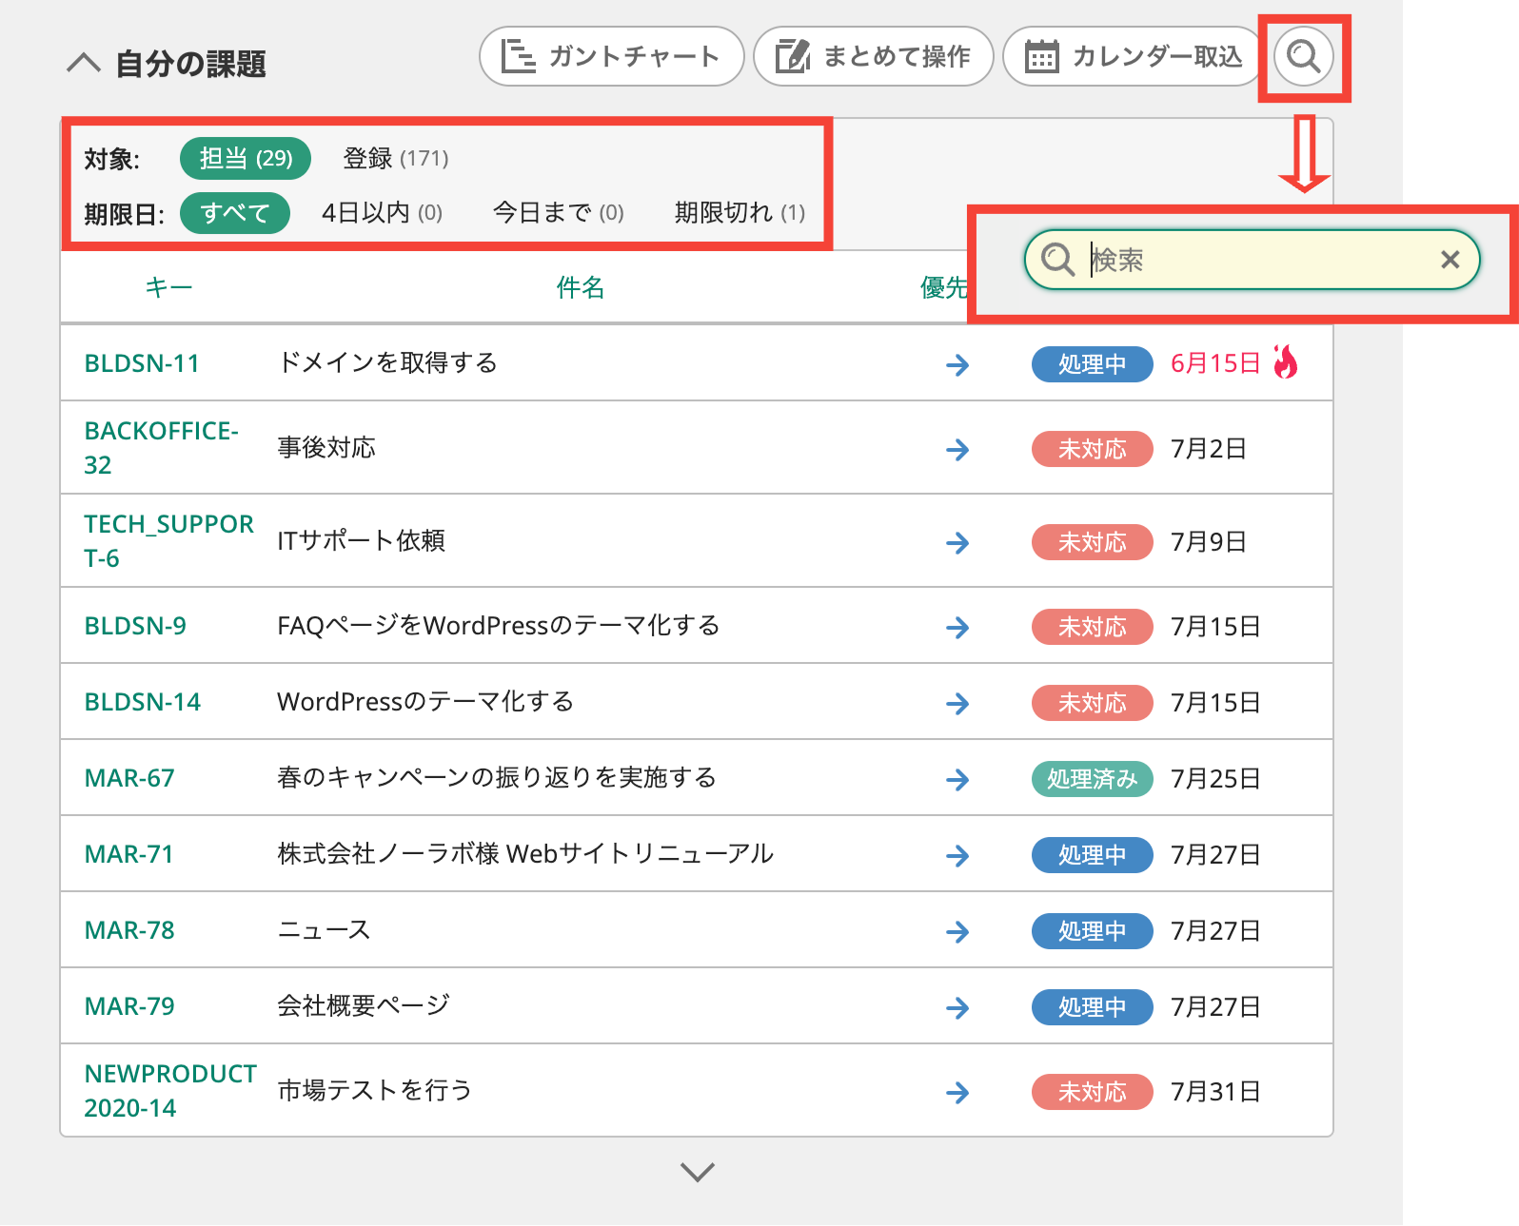Select the 4日以内 (0) filter
This screenshot has width=1519, height=1226.
[x=383, y=212]
